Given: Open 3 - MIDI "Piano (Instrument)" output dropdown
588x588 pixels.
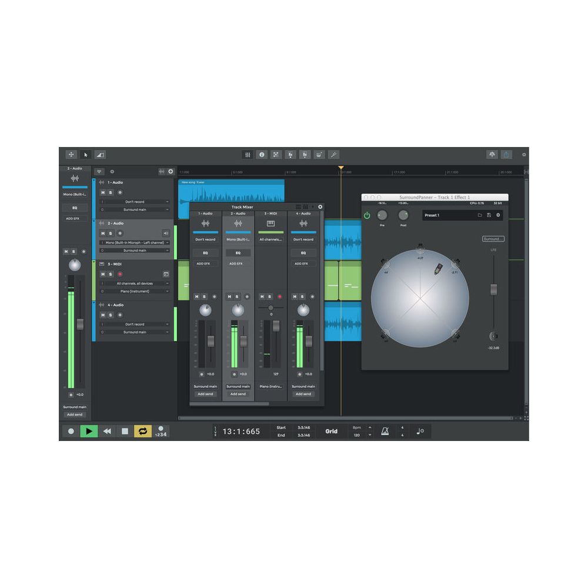Looking at the screenshot, I should (135, 291).
